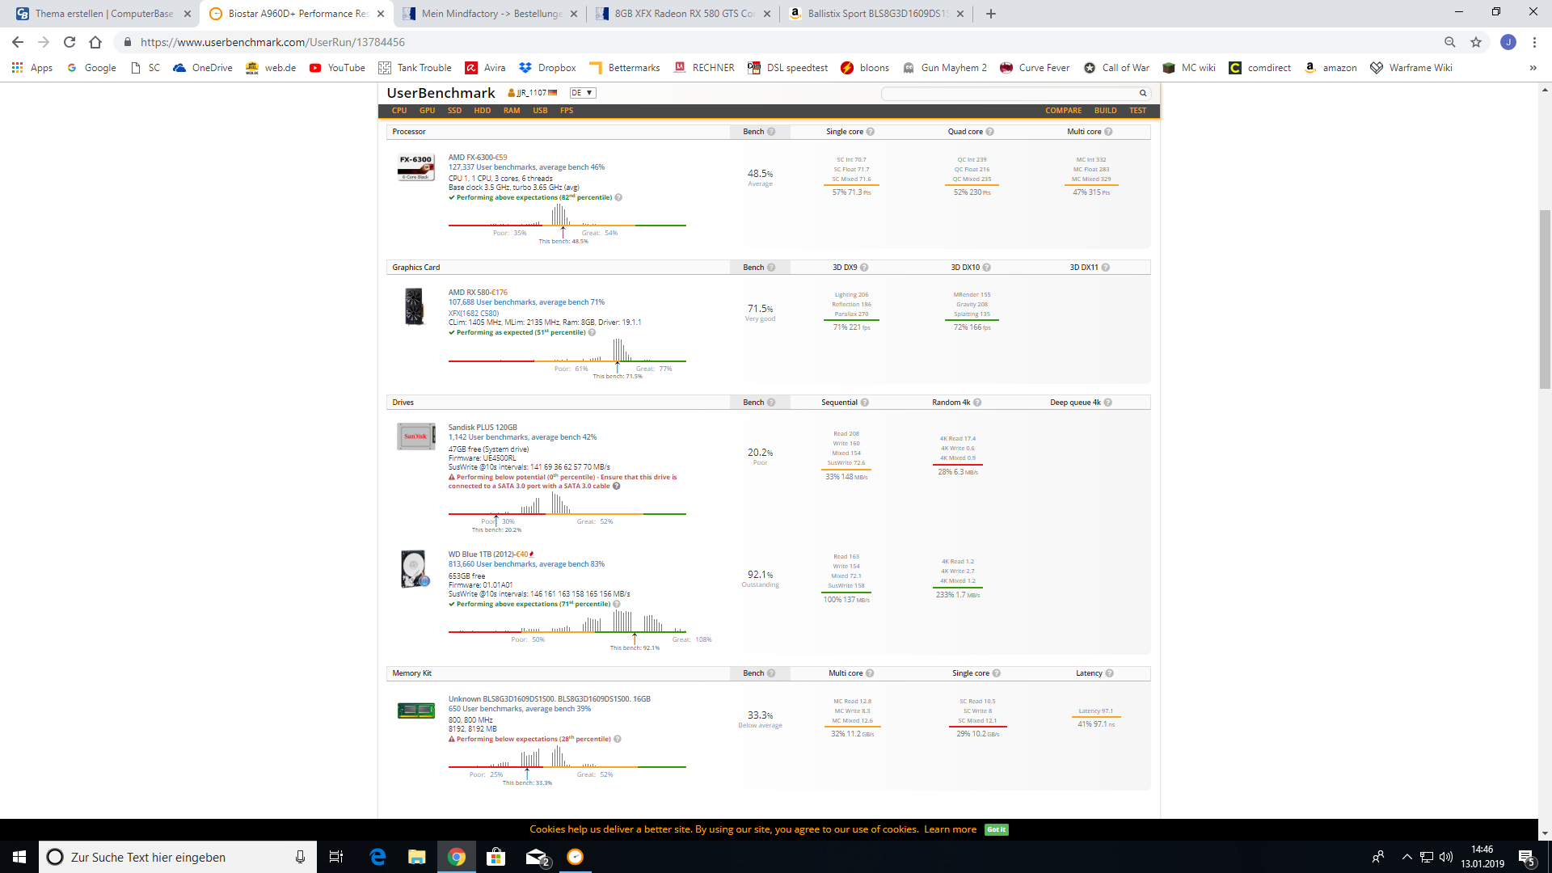Viewport: 1552px width, 873px height.
Task: Open the DE country dropdown
Action: (x=582, y=93)
